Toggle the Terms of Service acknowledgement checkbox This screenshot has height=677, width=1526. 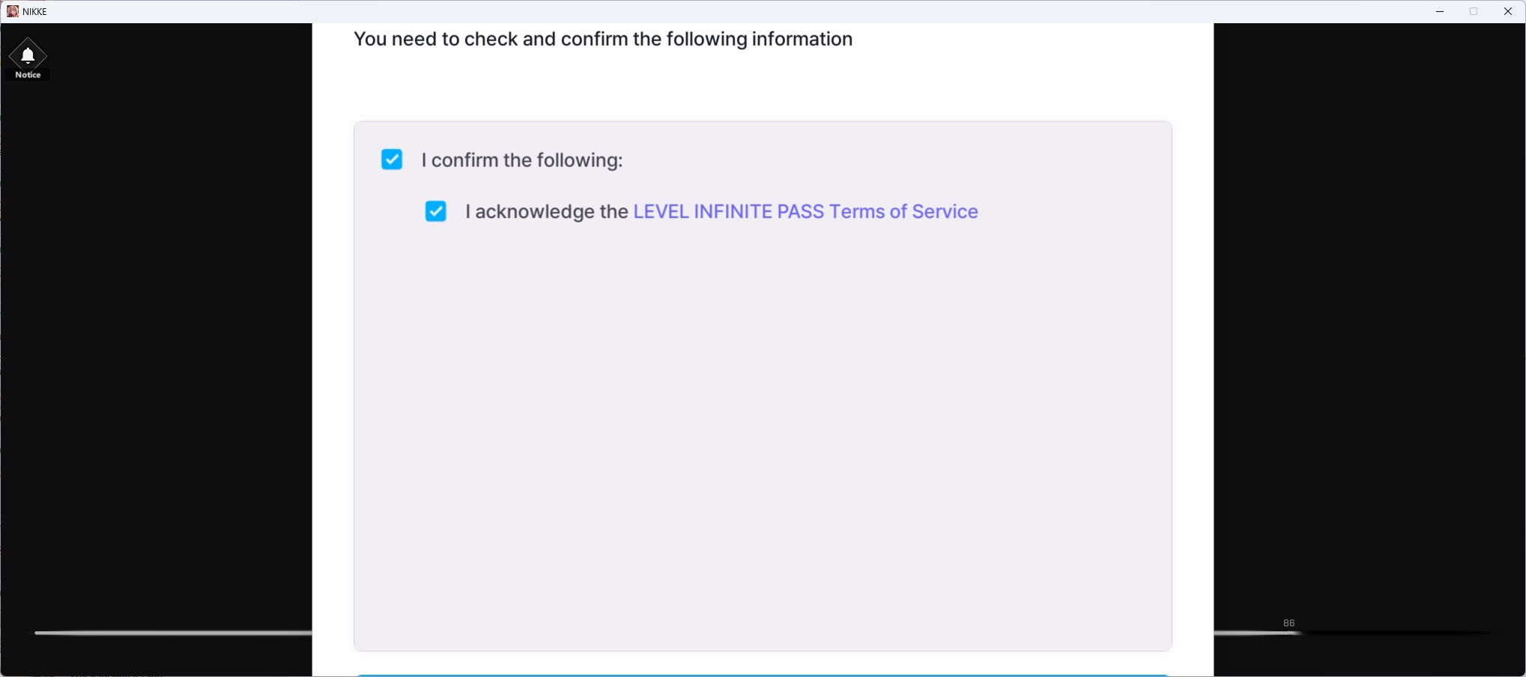point(436,211)
